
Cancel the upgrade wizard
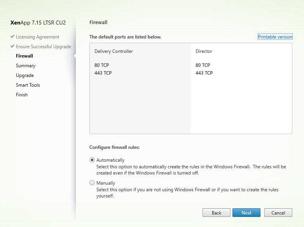tap(278, 213)
